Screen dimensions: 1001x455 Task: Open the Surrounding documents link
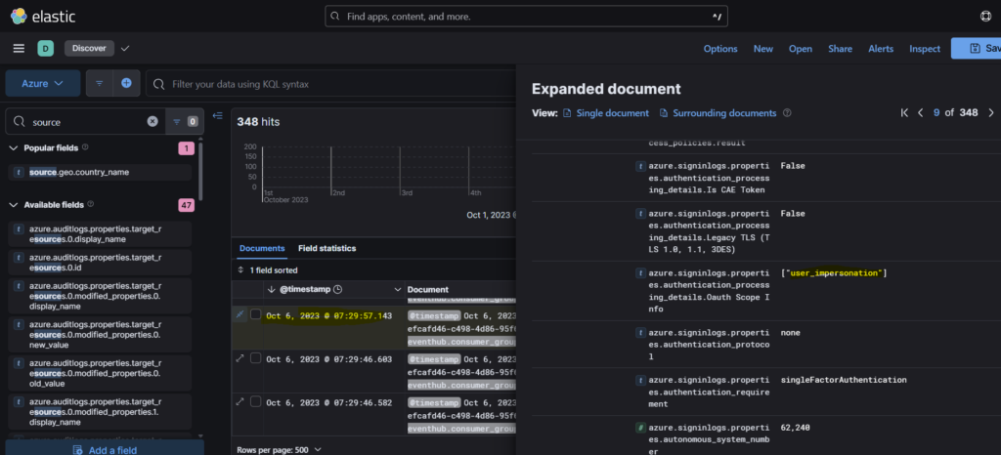click(723, 113)
